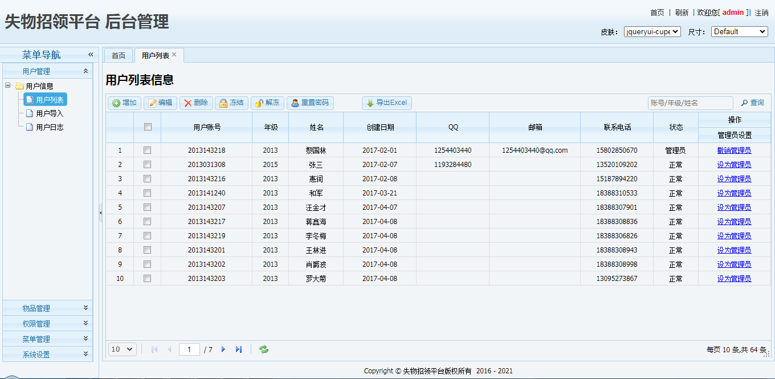
Task: Click the red Delete (删除) icon
Action: [187, 103]
